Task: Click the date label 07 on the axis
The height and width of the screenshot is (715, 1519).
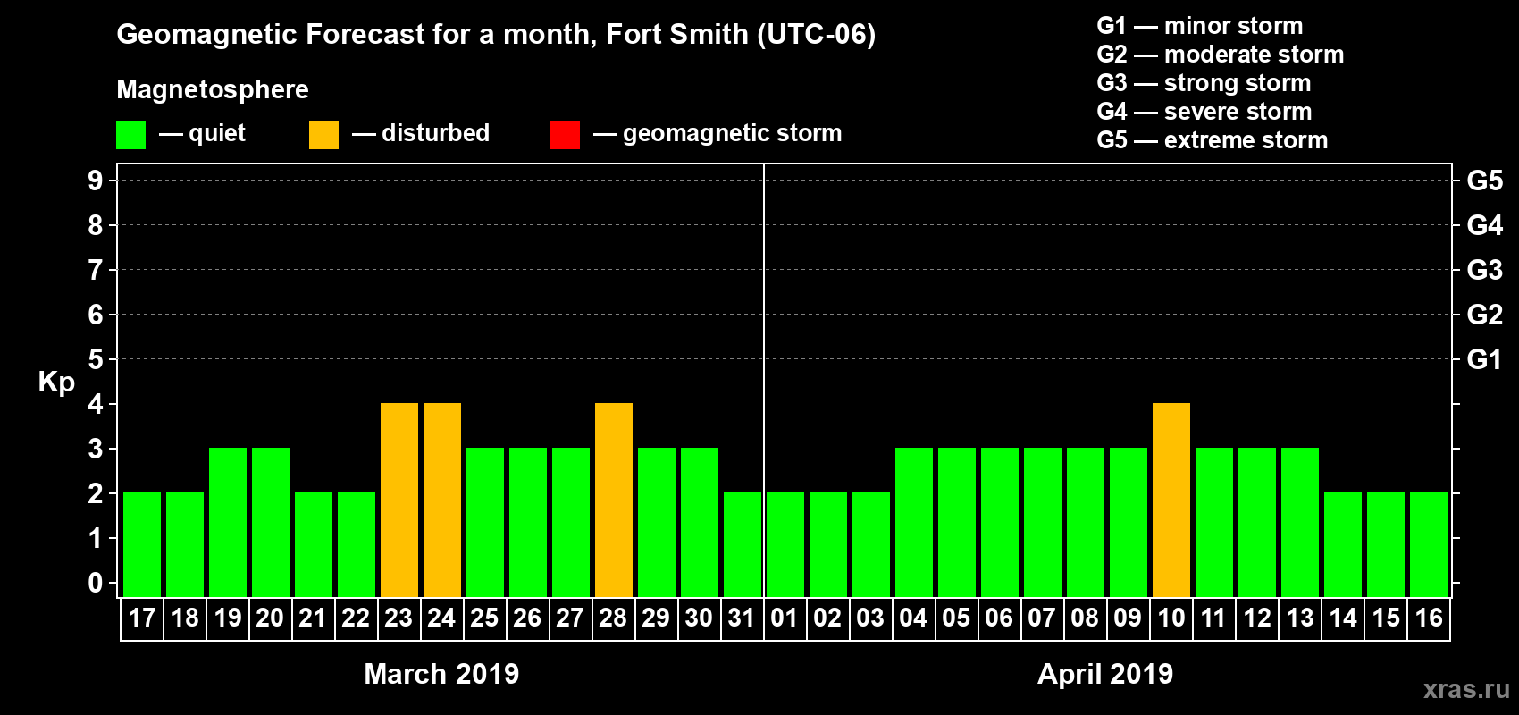Action: click(x=1042, y=618)
